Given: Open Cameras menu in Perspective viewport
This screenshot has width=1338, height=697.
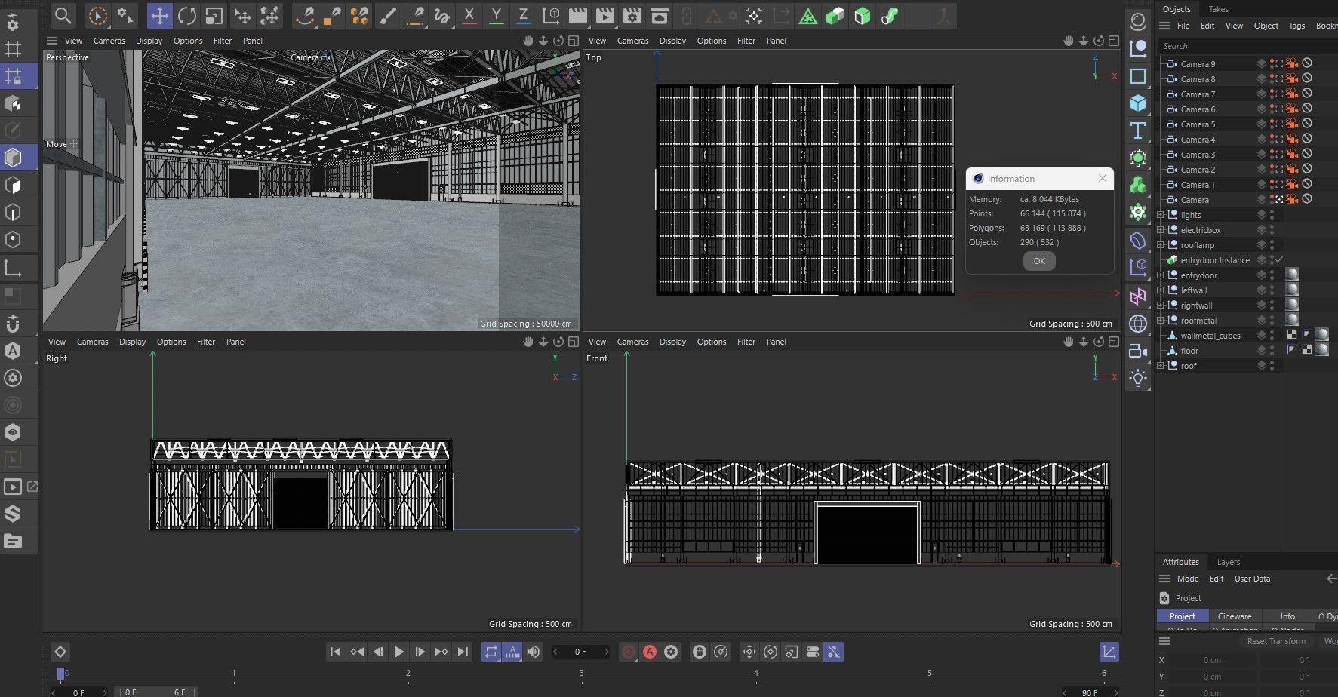Looking at the screenshot, I should point(109,41).
